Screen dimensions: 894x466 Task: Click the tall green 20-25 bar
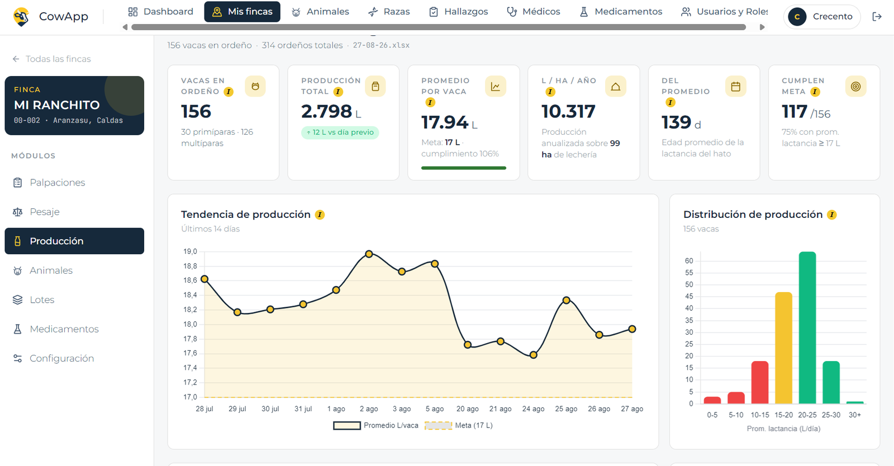pos(807,327)
